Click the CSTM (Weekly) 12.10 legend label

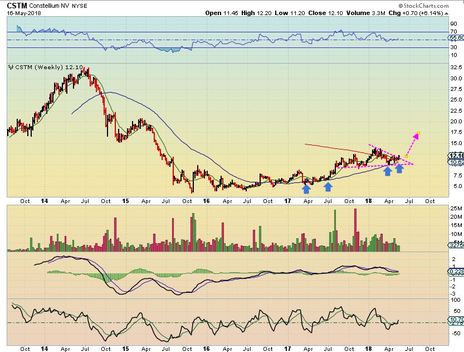49,67
